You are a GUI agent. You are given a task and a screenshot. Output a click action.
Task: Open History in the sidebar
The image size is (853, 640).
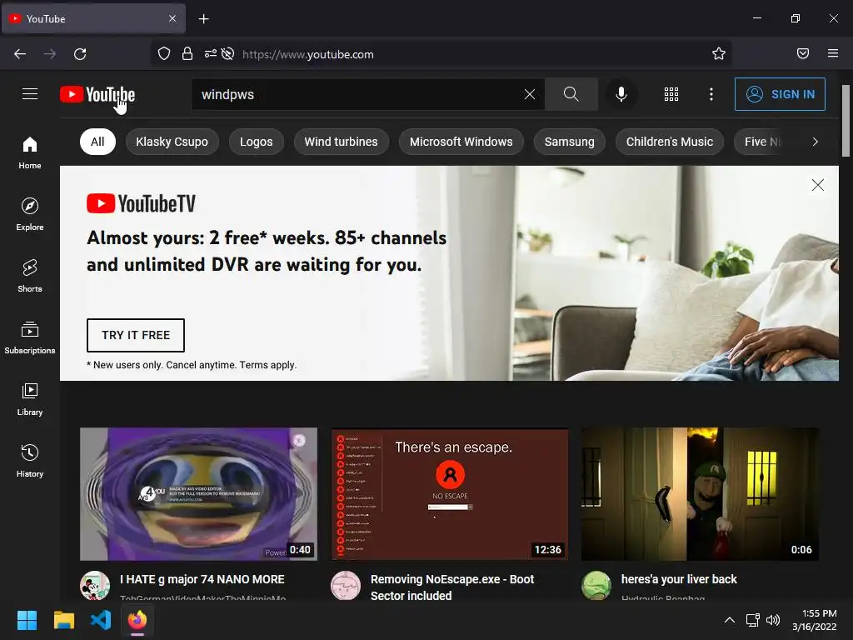(30, 461)
